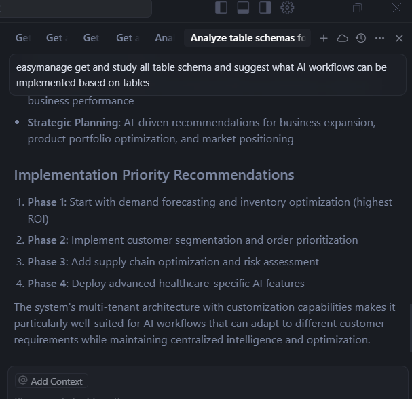Viewport: 412px width, 399px height.
Task: Click the 'Phase 2' list item text
Action: [193, 240]
